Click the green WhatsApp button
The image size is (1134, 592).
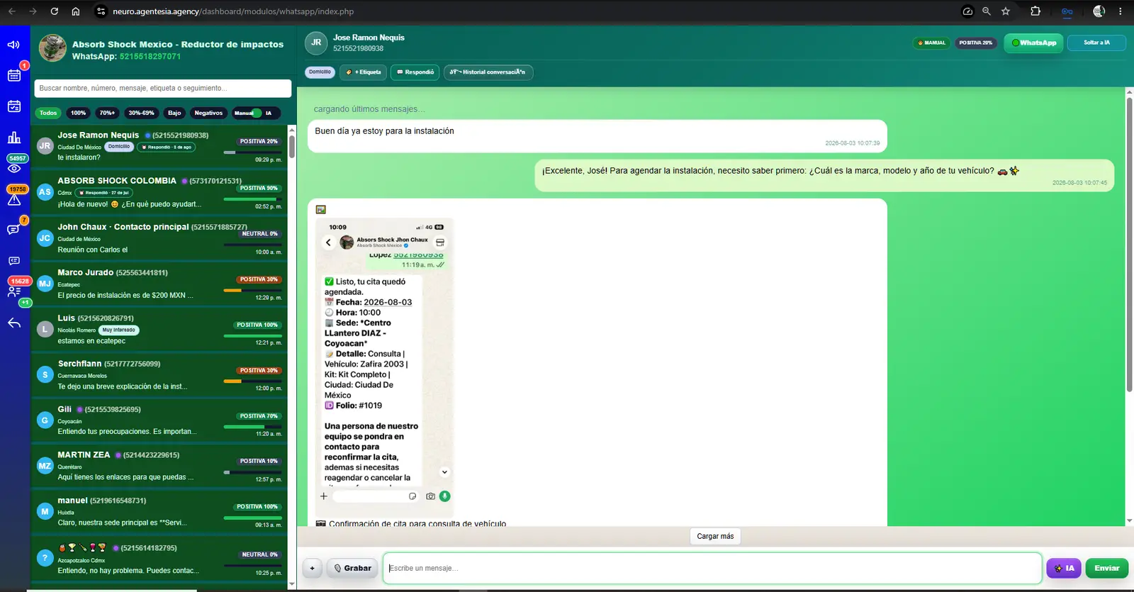point(1034,43)
